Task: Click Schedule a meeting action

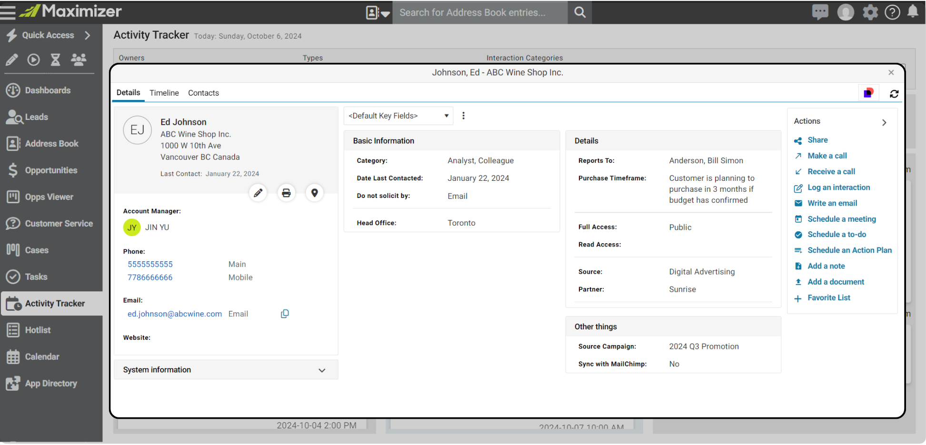Action: (x=842, y=219)
